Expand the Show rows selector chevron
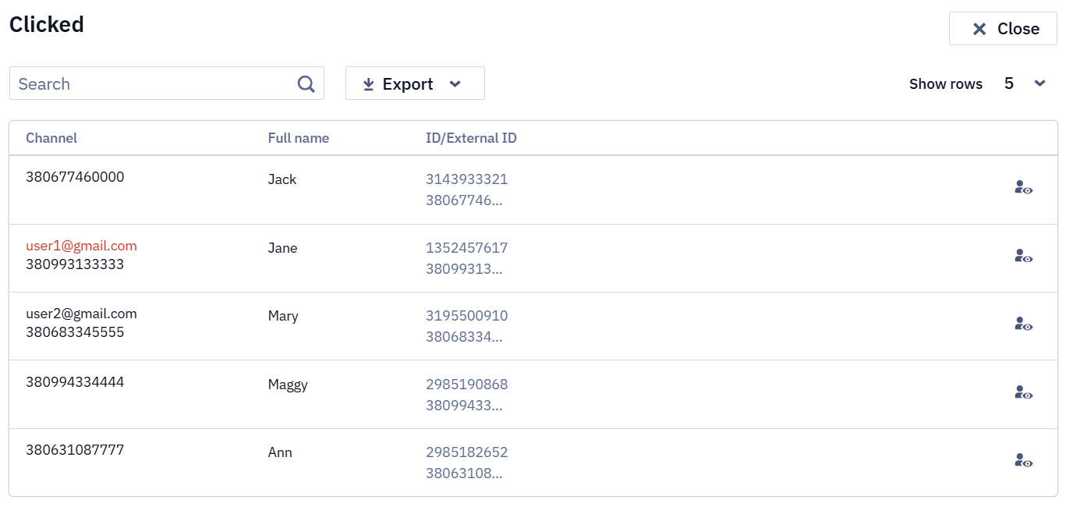This screenshot has height=507, width=1066. (1039, 83)
